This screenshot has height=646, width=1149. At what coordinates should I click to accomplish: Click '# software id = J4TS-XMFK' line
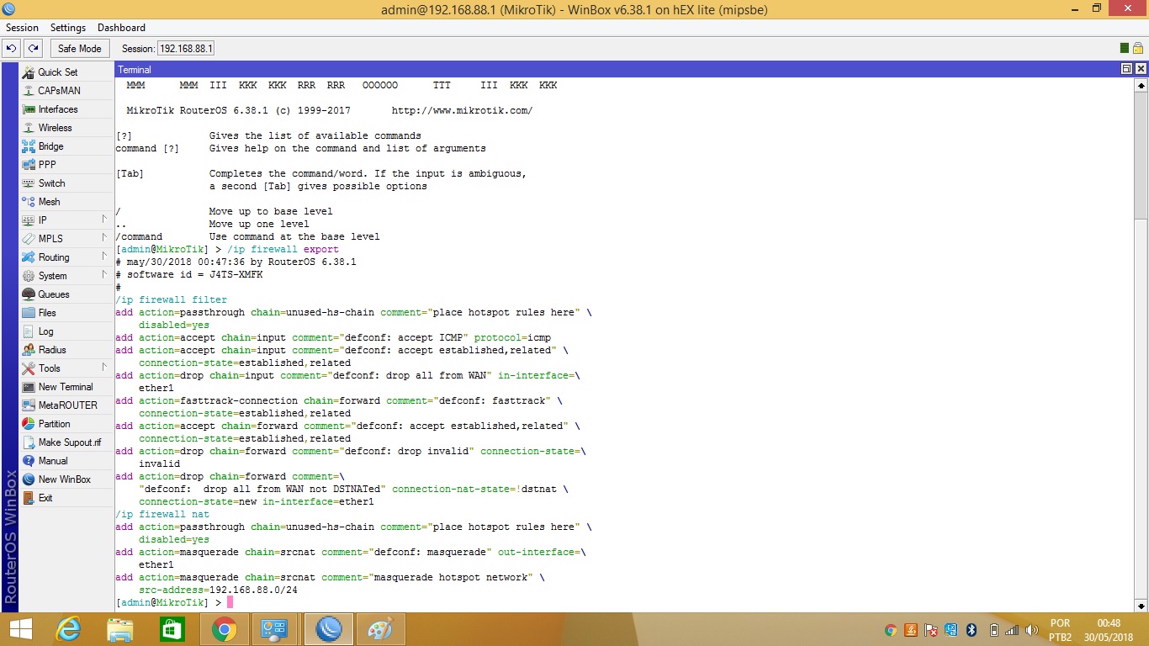click(x=189, y=274)
